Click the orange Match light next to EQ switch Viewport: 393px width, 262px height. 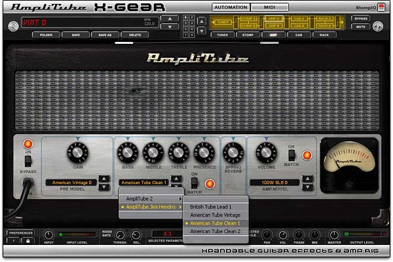[210, 184]
